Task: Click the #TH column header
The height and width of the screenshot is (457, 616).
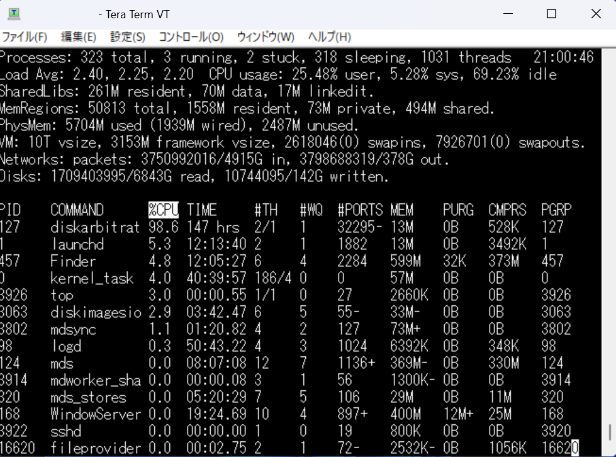Action: tap(266, 210)
